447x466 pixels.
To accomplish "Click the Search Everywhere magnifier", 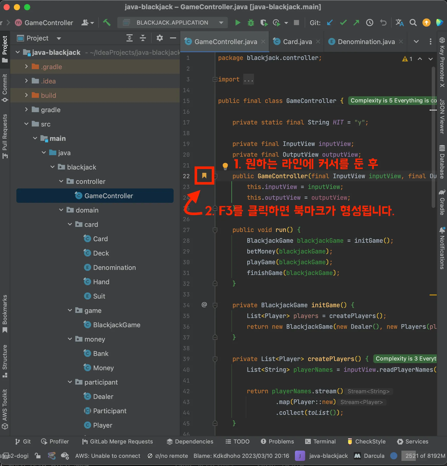I will point(413,23).
